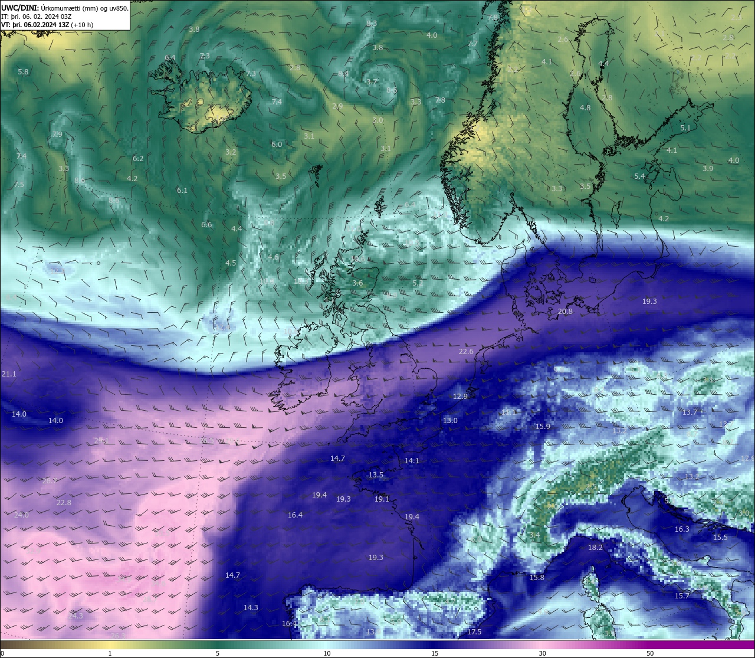Click the 15.9 value on the map
Screen dimensions: 755x658
(543, 426)
